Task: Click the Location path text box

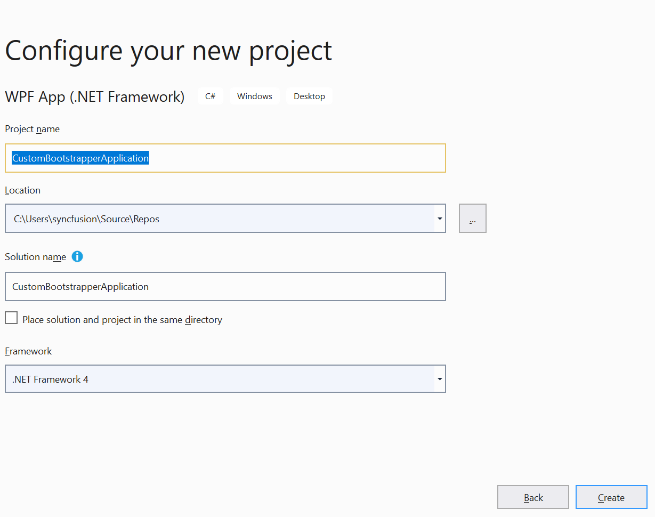Action: click(x=219, y=219)
